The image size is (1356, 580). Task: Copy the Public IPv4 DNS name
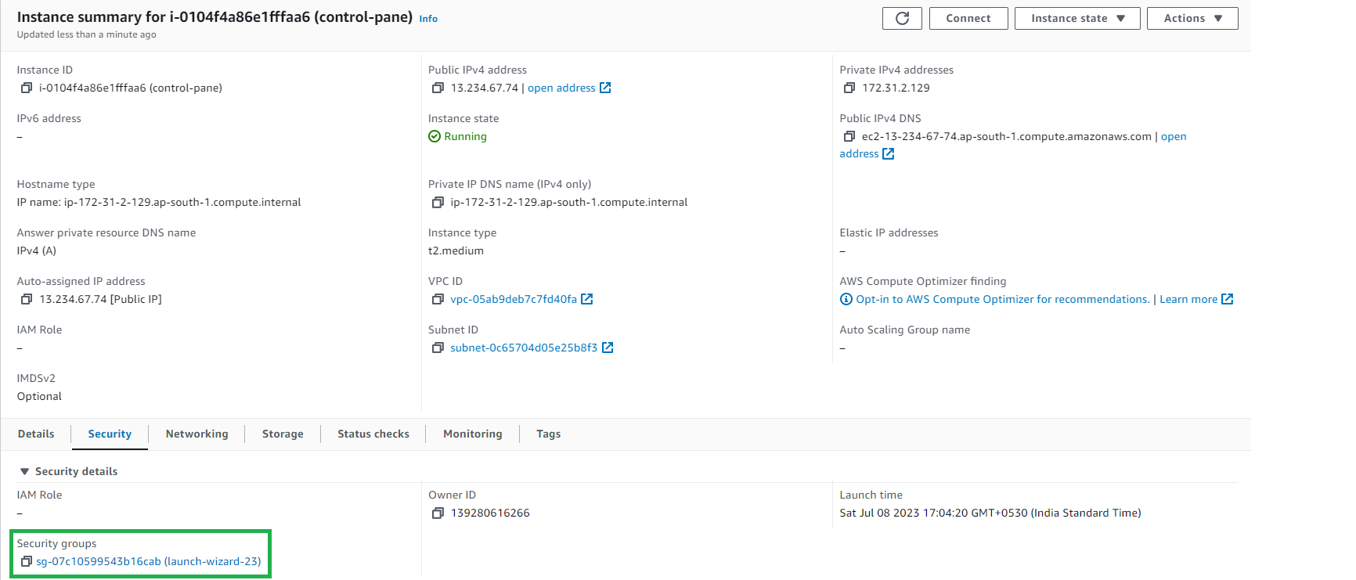click(849, 137)
